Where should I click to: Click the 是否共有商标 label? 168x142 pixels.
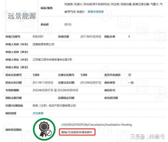click(113, 75)
